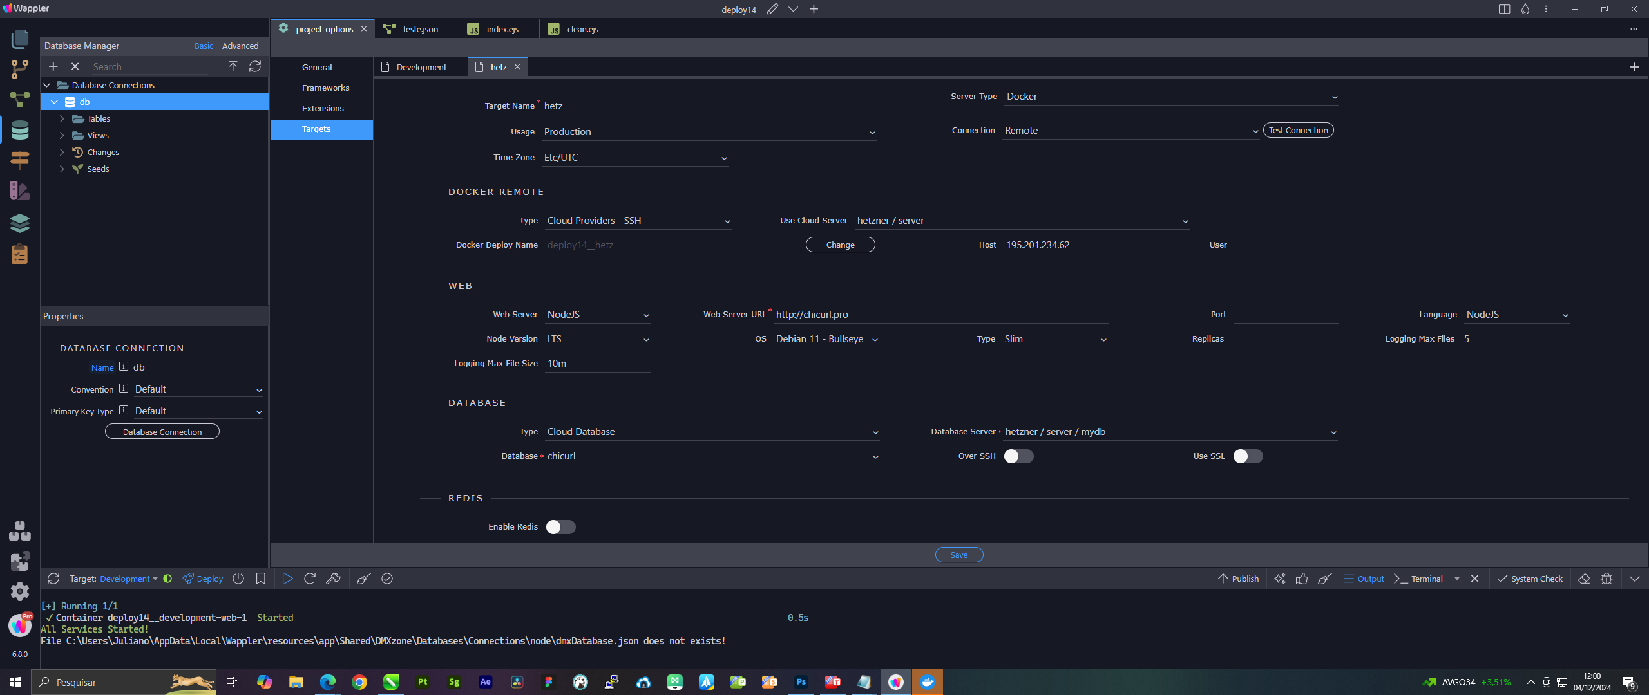Open the Connection Remote dropdown
Screen dimensions: 1649x695
(1131, 131)
